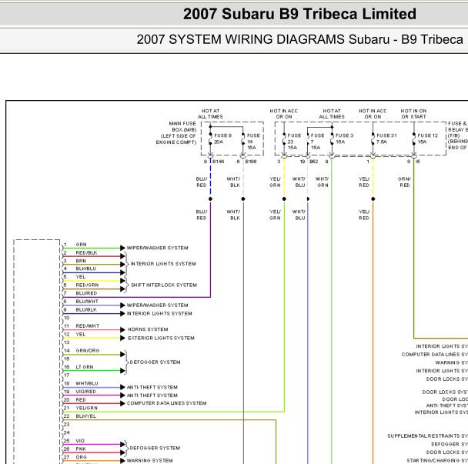Click the "2007 SYSTEM WIRING DIAGRAMS" subtitle line
This screenshot has height=464, width=468.
300,40
